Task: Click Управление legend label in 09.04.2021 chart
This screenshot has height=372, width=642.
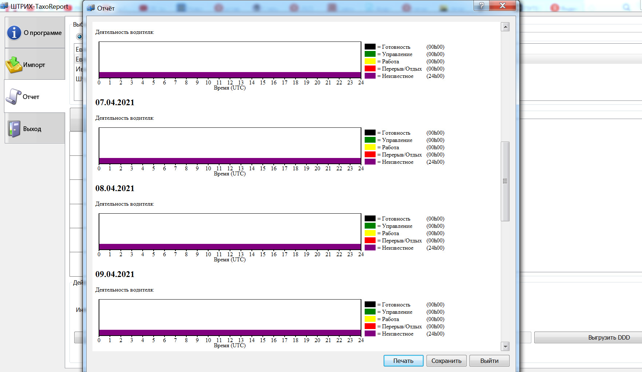Action: (x=397, y=312)
